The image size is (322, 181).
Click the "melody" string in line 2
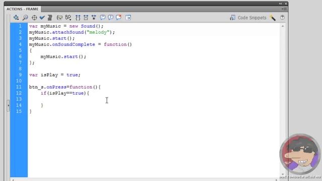point(98,32)
